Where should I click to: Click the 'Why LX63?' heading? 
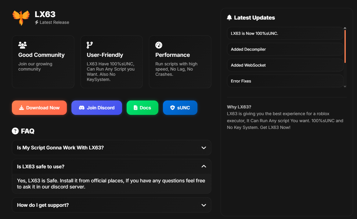pyautogui.click(x=239, y=107)
